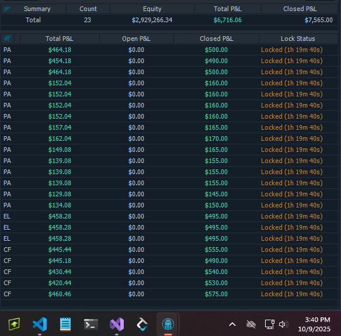Image resolution: width=341 pixels, height=336 pixels.
Task: Click the CF label in the $460.46 row
Action: click(x=7, y=294)
